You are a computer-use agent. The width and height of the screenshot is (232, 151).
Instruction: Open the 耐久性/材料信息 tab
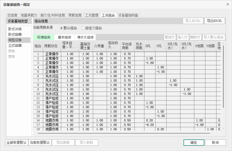point(53,15)
